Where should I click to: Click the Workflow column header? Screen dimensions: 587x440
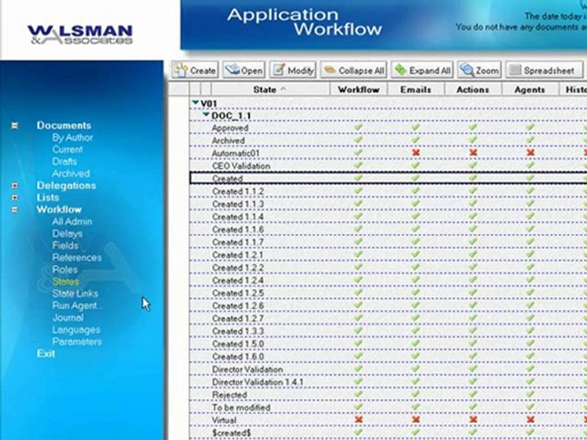(359, 89)
